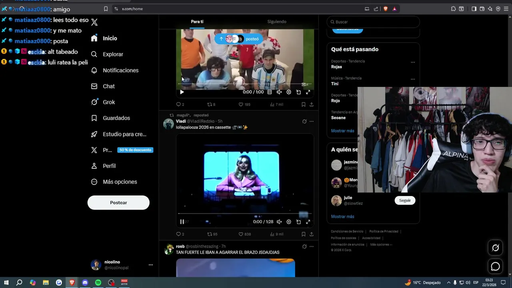Click the Brave Shields lion icon
512x288 pixels.
click(386, 9)
